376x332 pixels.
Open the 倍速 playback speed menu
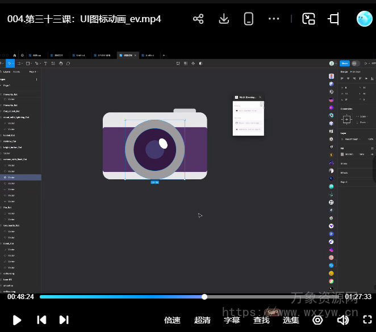(x=172, y=320)
